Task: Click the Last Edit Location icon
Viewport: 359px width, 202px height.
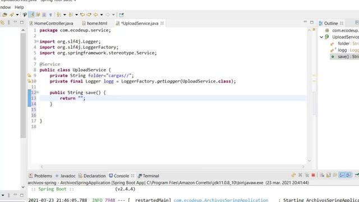Action: click(x=82, y=15)
